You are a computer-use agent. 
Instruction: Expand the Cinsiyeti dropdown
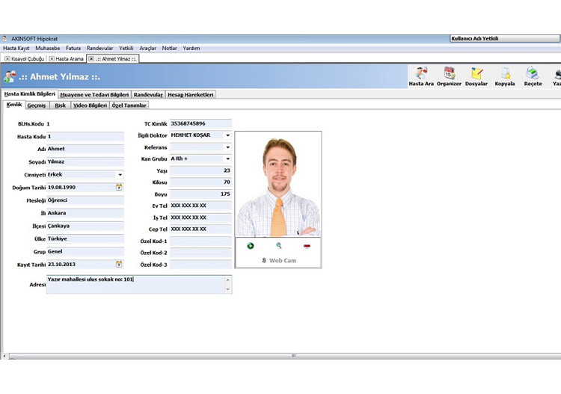point(120,175)
